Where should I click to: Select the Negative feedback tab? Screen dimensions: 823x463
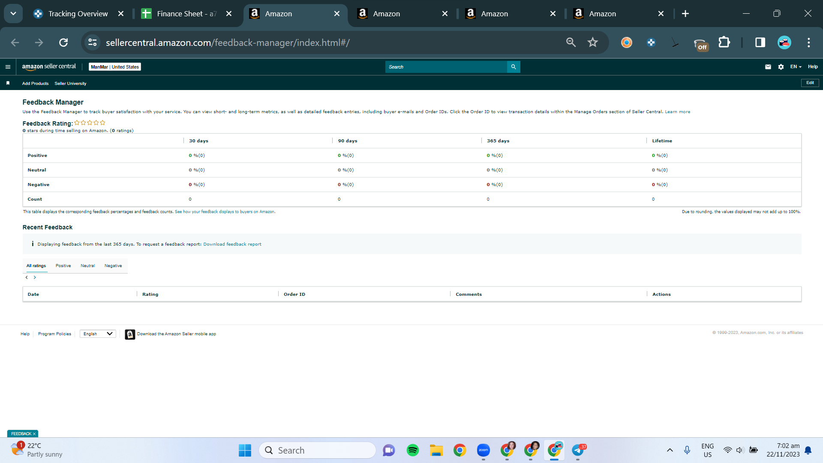tap(113, 266)
